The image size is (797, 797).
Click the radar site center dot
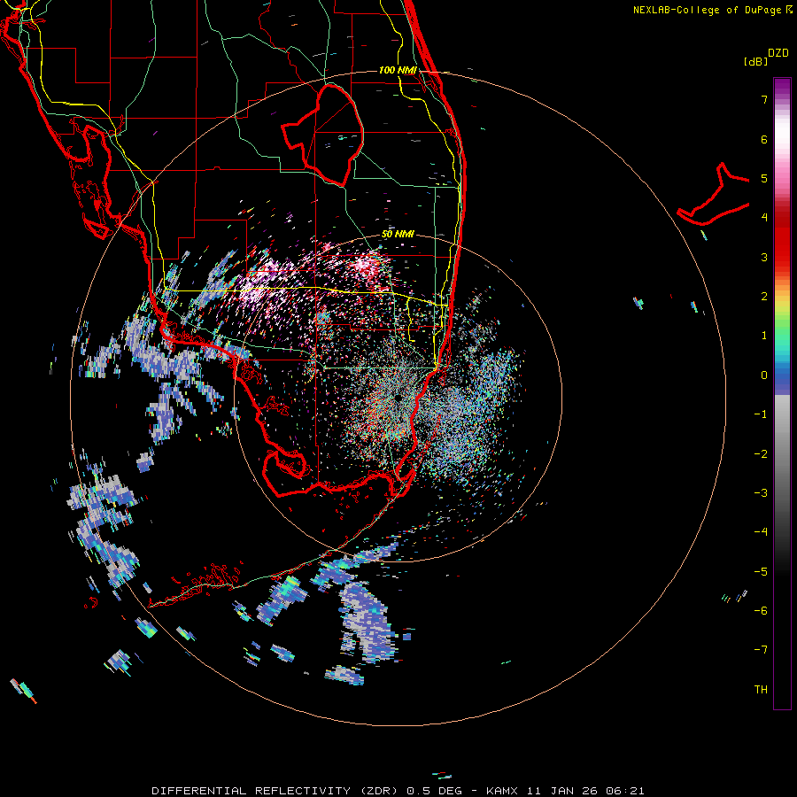click(397, 398)
